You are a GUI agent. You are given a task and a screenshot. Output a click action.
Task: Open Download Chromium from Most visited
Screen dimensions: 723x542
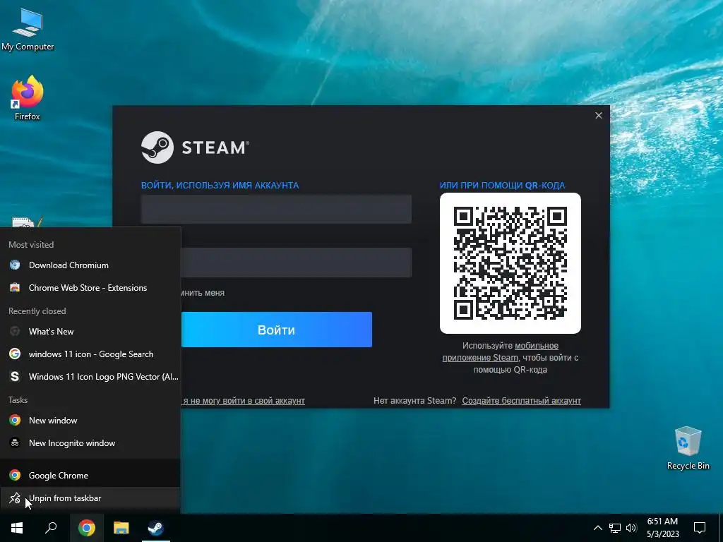pos(90,265)
